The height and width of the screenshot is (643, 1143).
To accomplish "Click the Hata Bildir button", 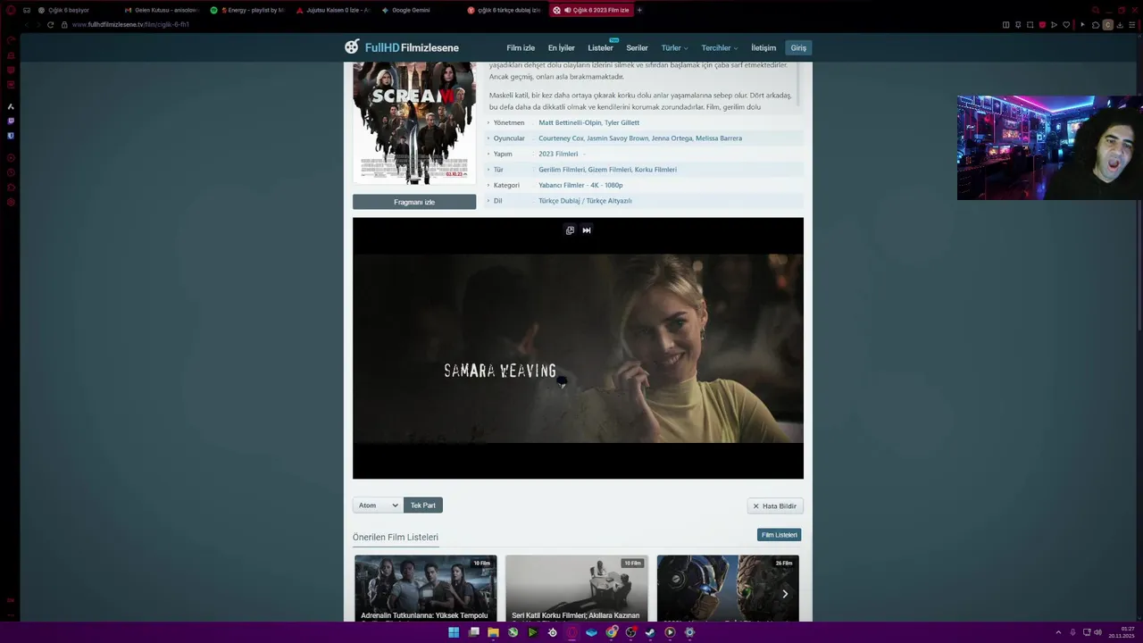I will tap(775, 506).
